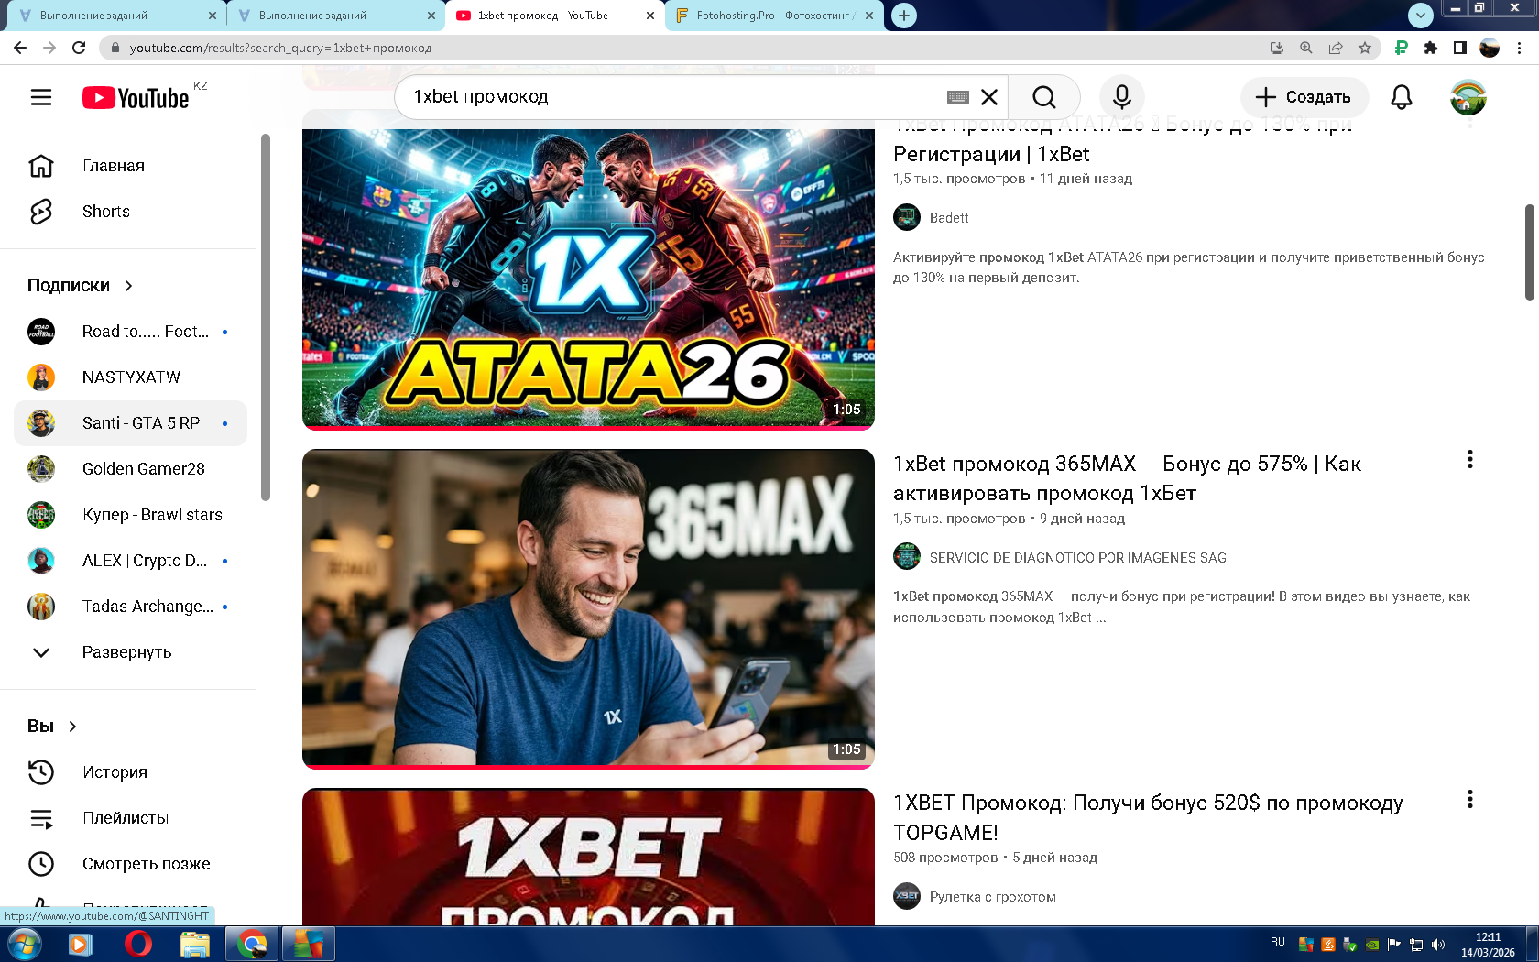Open the Road to..... Foot... subscription

click(x=130, y=332)
